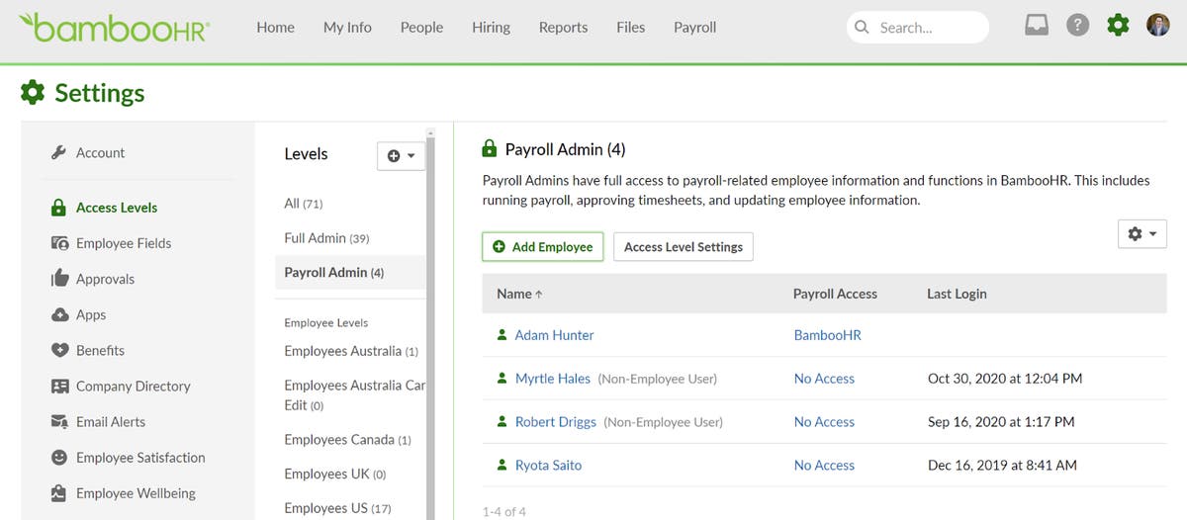The width and height of the screenshot is (1187, 520).
Task: Click the cloud Apps icon
Action: pos(59,314)
